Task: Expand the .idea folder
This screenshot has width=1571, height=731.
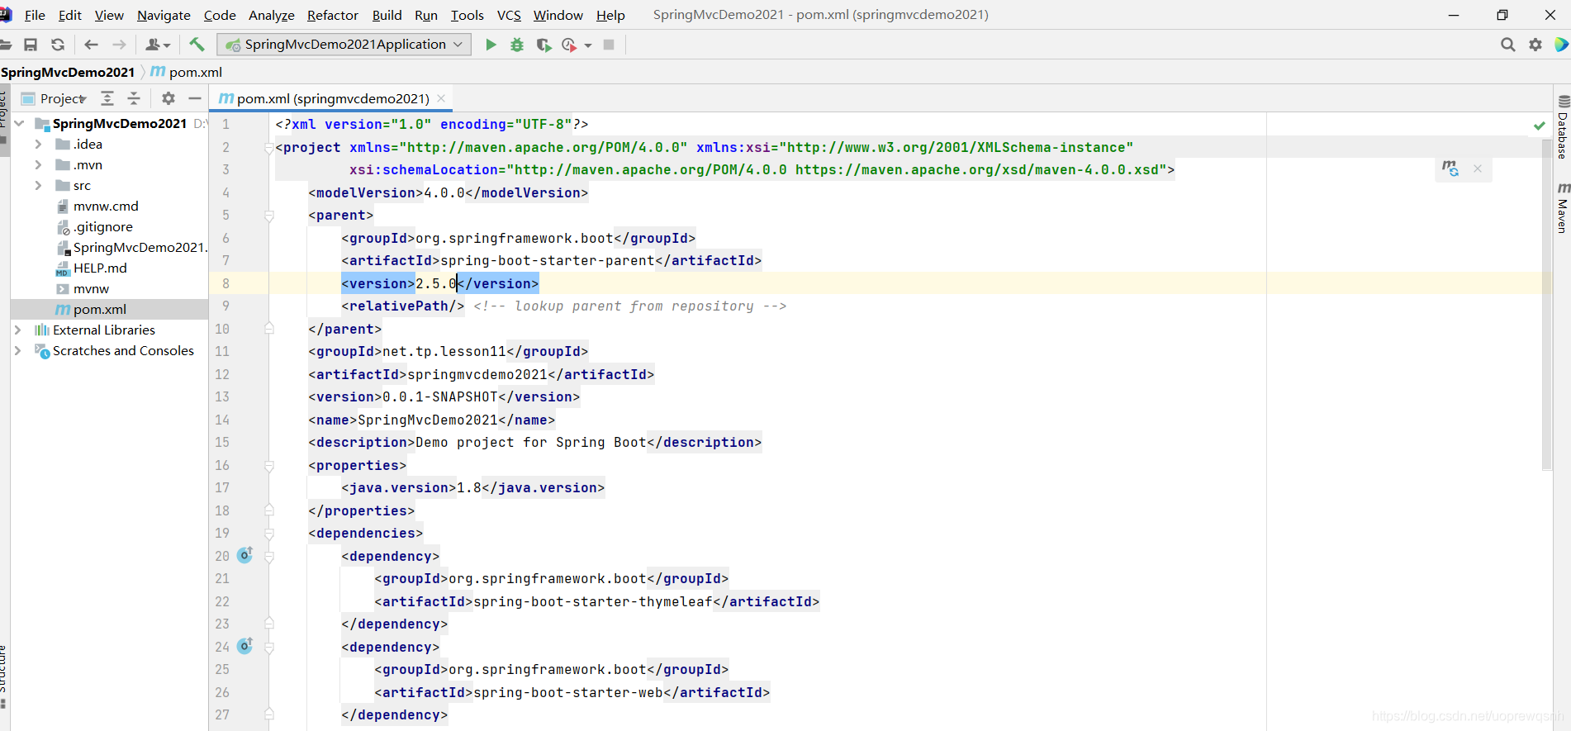Action: (38, 145)
